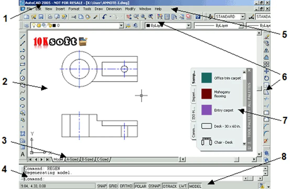Switch to the C-Sized layout tab

point(103,159)
